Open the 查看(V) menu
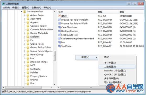This screenshot has width=146, height=95. coord(25,8)
